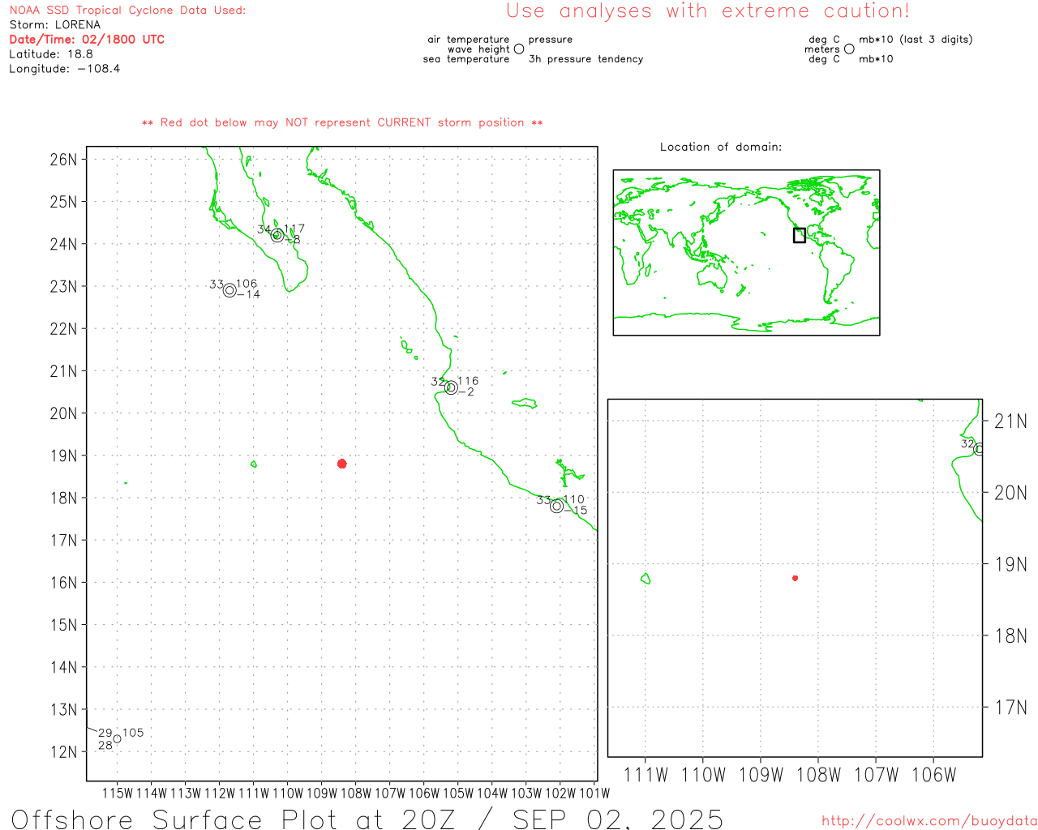This screenshot has width=1038, height=830.
Task: Open the coolwx.com/buoydata link
Action: 929,821
